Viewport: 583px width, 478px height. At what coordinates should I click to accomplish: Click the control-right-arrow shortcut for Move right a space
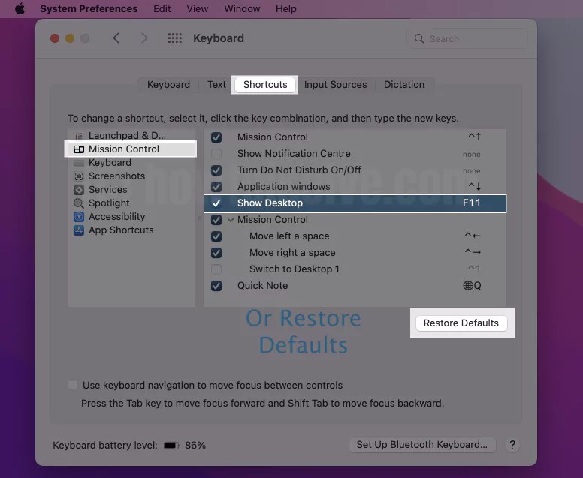473,252
